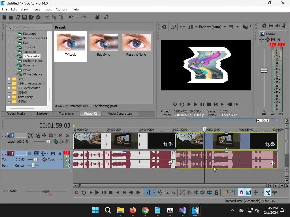Switch to the Media Generators tab

click(120, 114)
